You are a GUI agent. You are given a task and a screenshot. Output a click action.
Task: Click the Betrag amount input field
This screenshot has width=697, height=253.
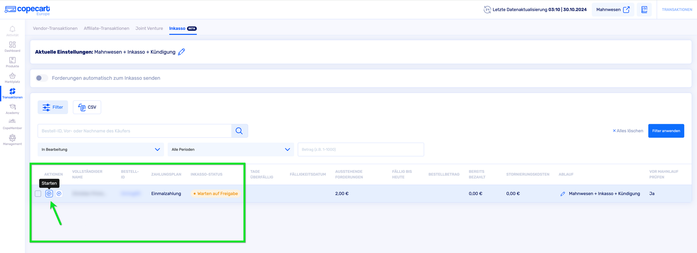pos(361,150)
